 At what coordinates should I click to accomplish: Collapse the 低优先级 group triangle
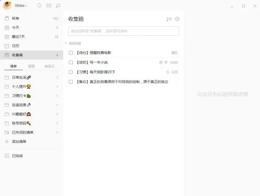pyautogui.click(x=66, y=43)
